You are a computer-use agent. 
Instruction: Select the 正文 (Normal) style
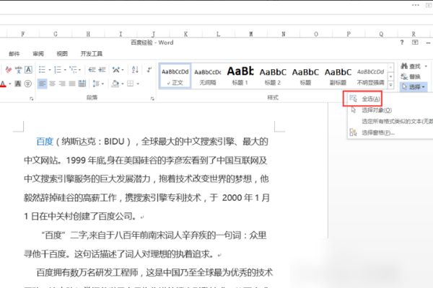click(175, 76)
